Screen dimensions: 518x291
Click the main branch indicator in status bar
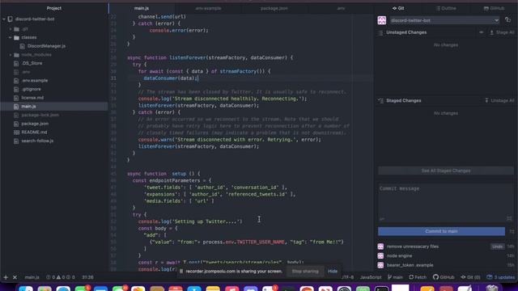click(x=395, y=277)
